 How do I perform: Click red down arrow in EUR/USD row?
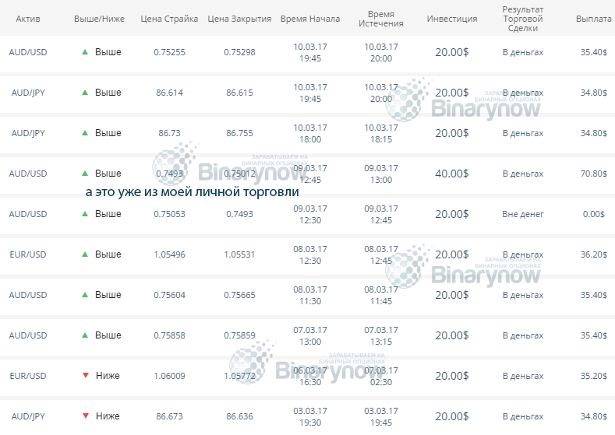click(x=86, y=376)
